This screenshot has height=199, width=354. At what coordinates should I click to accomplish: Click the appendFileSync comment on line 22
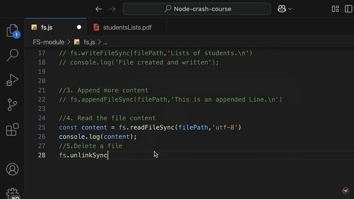coord(170,99)
